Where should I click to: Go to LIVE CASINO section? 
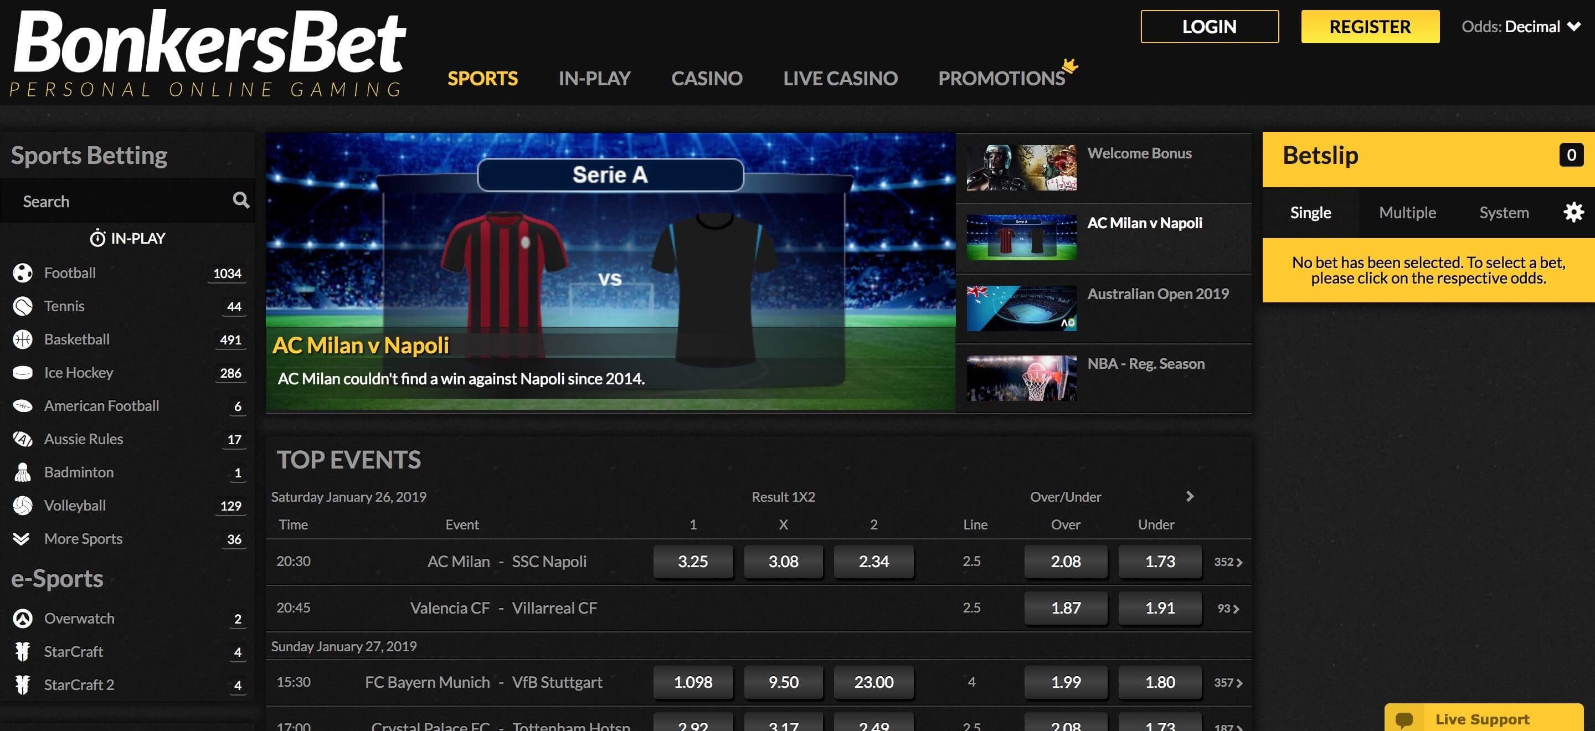tap(840, 79)
